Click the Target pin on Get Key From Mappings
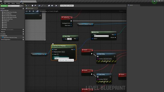 point(53,49)
